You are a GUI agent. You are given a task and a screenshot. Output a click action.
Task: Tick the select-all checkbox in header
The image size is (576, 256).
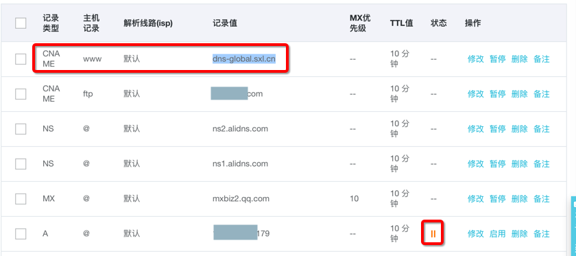[21, 23]
